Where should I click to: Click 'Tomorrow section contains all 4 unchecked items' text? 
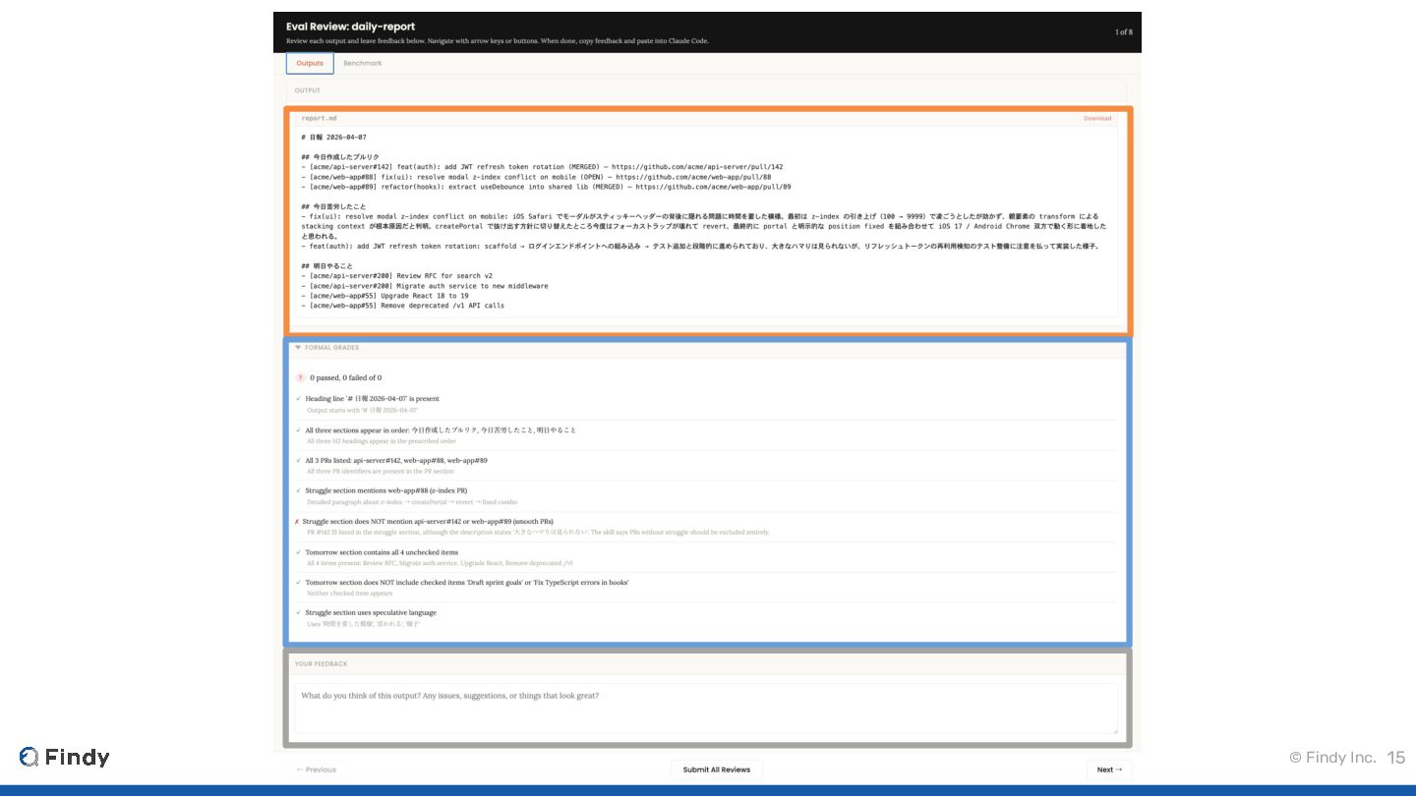382,552
